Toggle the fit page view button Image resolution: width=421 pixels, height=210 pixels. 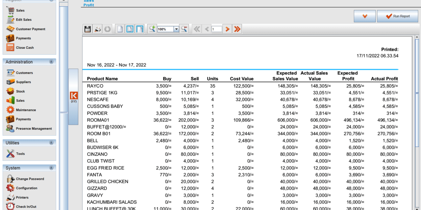130,29
